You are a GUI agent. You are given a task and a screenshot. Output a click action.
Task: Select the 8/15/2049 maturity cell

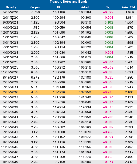point(10,162)
